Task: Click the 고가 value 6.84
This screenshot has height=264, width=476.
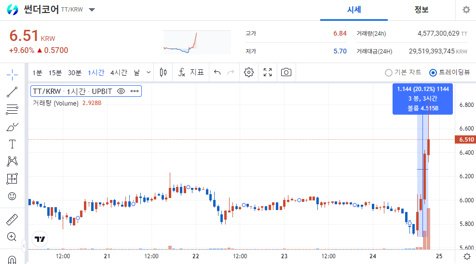Action: click(x=340, y=33)
